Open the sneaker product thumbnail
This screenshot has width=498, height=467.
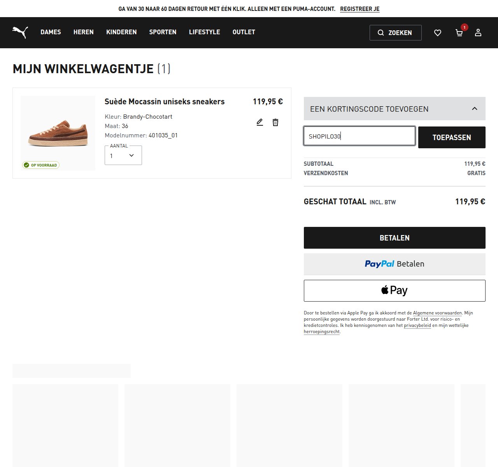click(58, 133)
